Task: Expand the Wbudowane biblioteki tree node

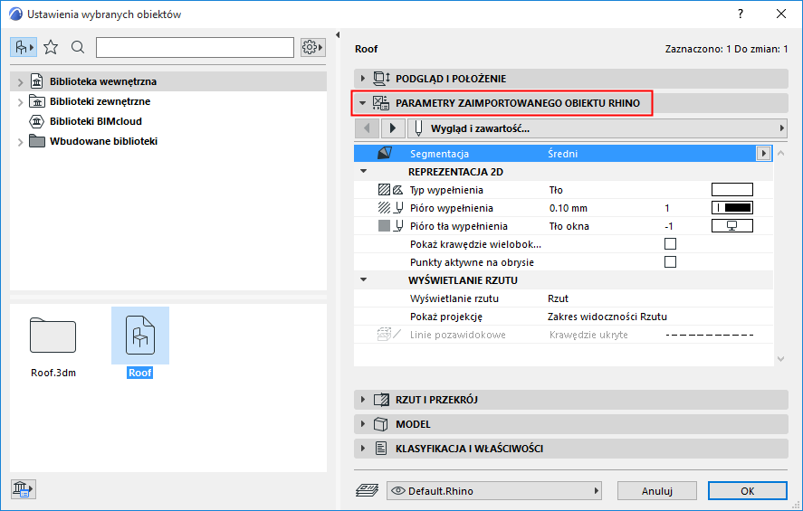Action: [x=21, y=142]
